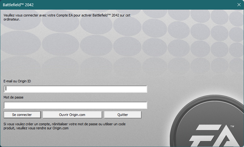
Task: Select the Quitter button
Action: coord(123,115)
